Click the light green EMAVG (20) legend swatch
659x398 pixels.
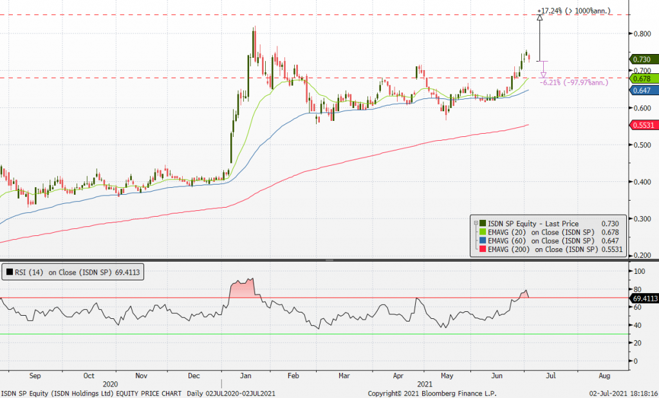point(483,232)
